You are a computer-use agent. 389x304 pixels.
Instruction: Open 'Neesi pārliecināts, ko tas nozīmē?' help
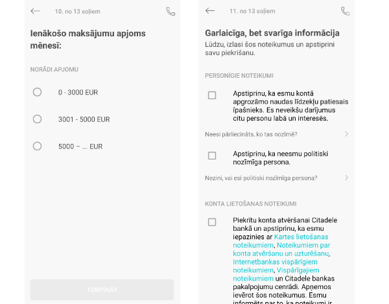coord(251,134)
